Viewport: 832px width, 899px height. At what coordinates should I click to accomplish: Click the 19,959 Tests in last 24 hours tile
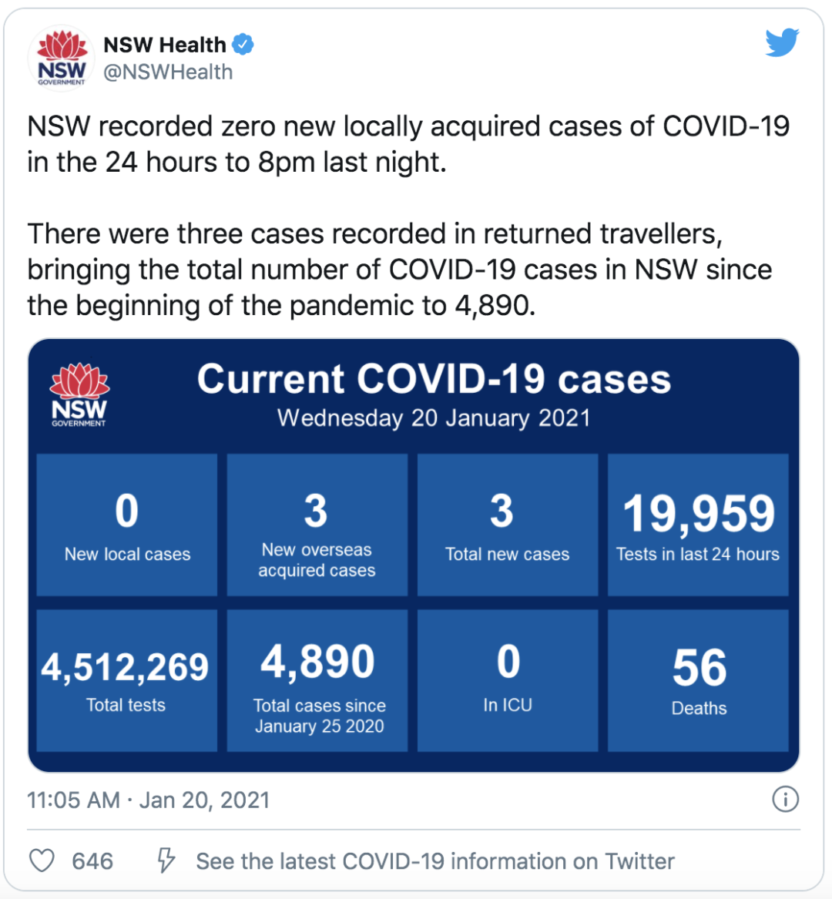tap(698, 525)
